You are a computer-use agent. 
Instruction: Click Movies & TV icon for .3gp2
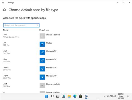pyautogui.click(x=42, y=69)
